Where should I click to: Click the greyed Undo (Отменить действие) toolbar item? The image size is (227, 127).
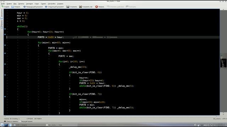[115, 7]
